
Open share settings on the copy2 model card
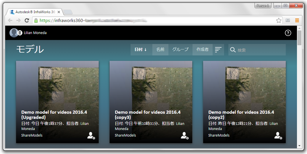coord(278,136)
